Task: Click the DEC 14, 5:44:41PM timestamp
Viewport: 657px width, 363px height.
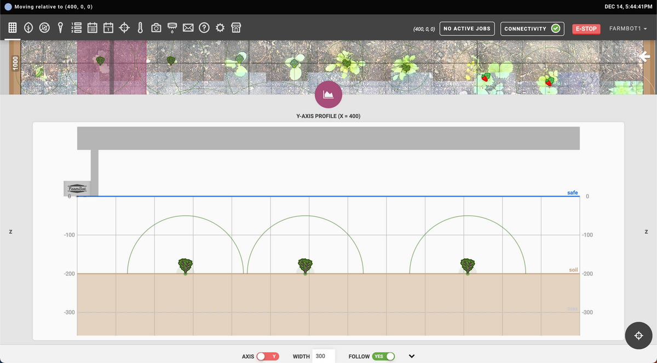Action: click(629, 7)
